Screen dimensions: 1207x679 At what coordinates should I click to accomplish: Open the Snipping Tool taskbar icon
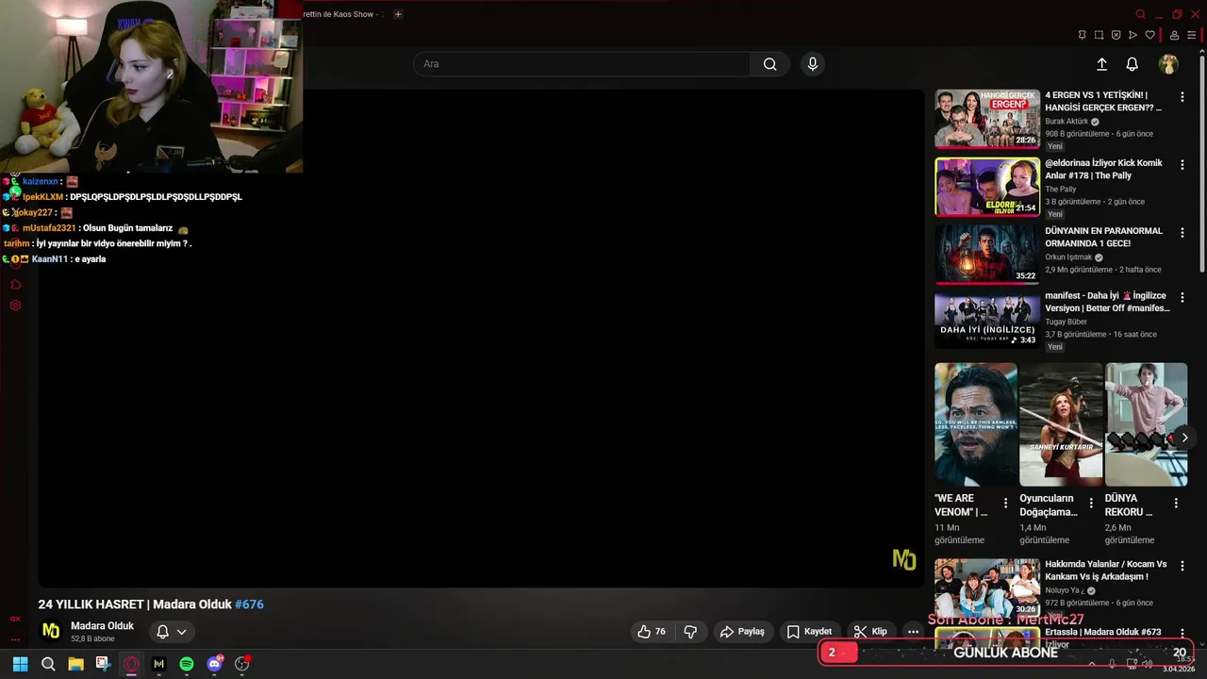(103, 664)
